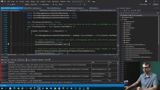Screen dimensions: 160x90
Task: Toggle the General analysis filter
Action: [x=35, y=60]
